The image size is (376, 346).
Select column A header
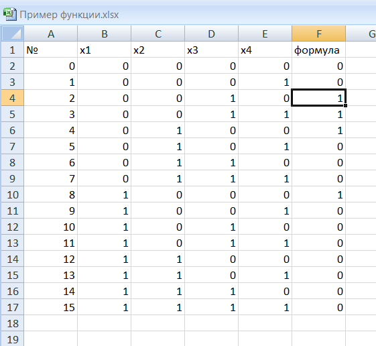pos(50,34)
